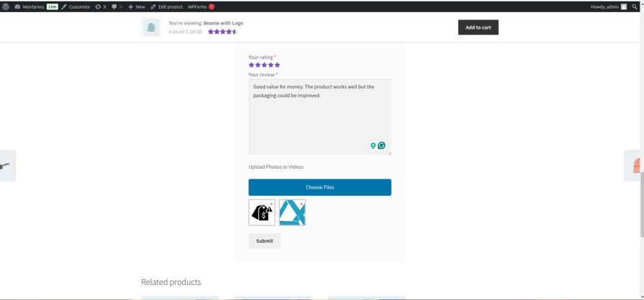The height and width of the screenshot is (300, 644).
Task: Click the green Live badge
Action: click(x=52, y=6)
